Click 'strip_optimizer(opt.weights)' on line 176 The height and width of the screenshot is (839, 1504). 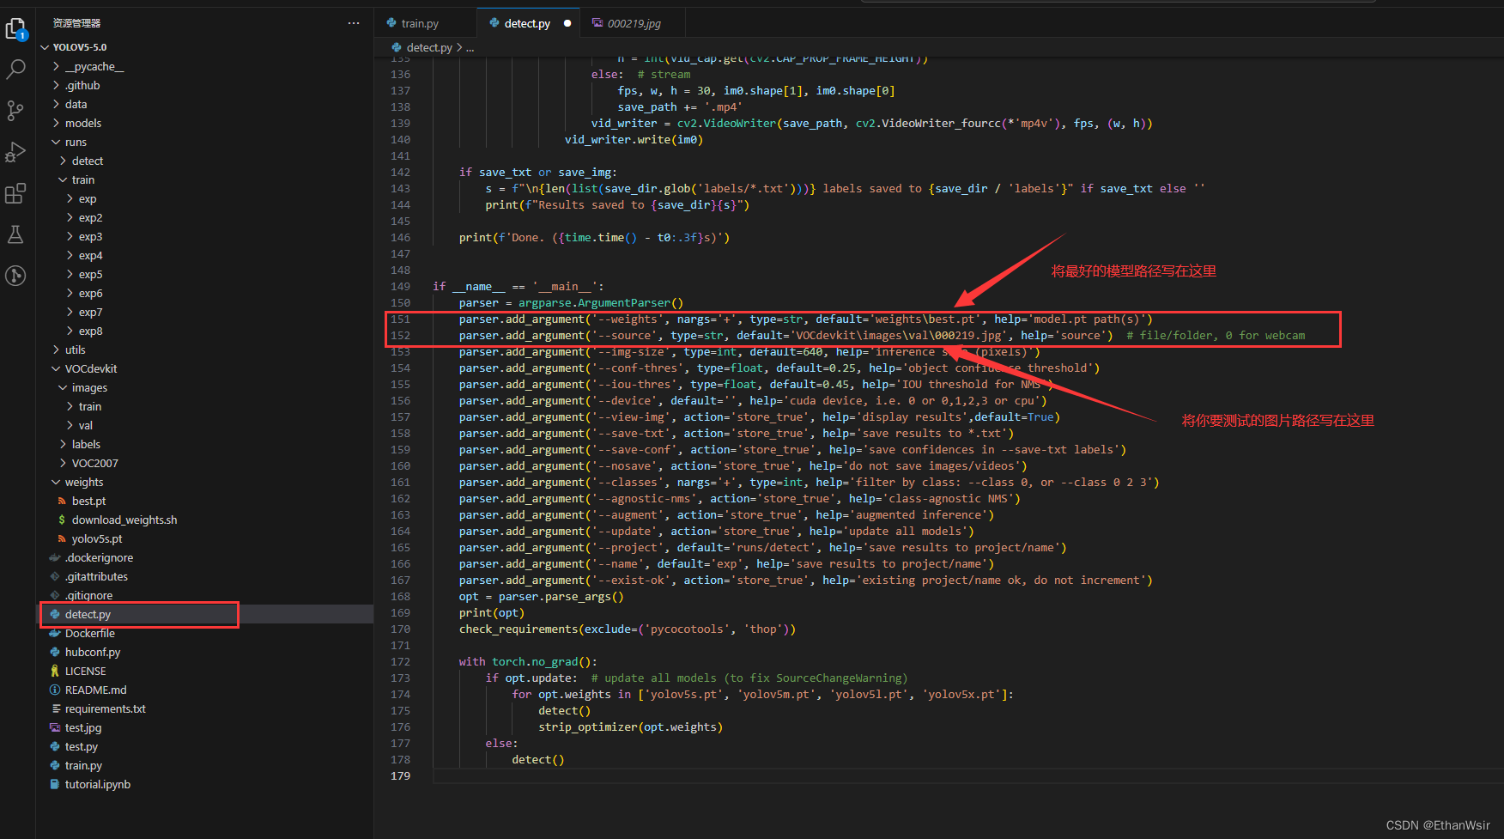tap(631, 727)
